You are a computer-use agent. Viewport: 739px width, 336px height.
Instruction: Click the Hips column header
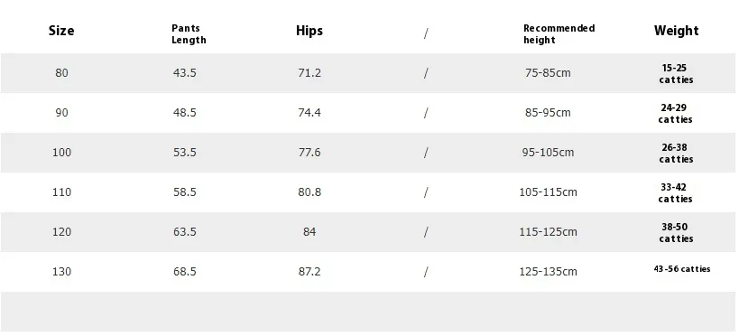coord(309,31)
